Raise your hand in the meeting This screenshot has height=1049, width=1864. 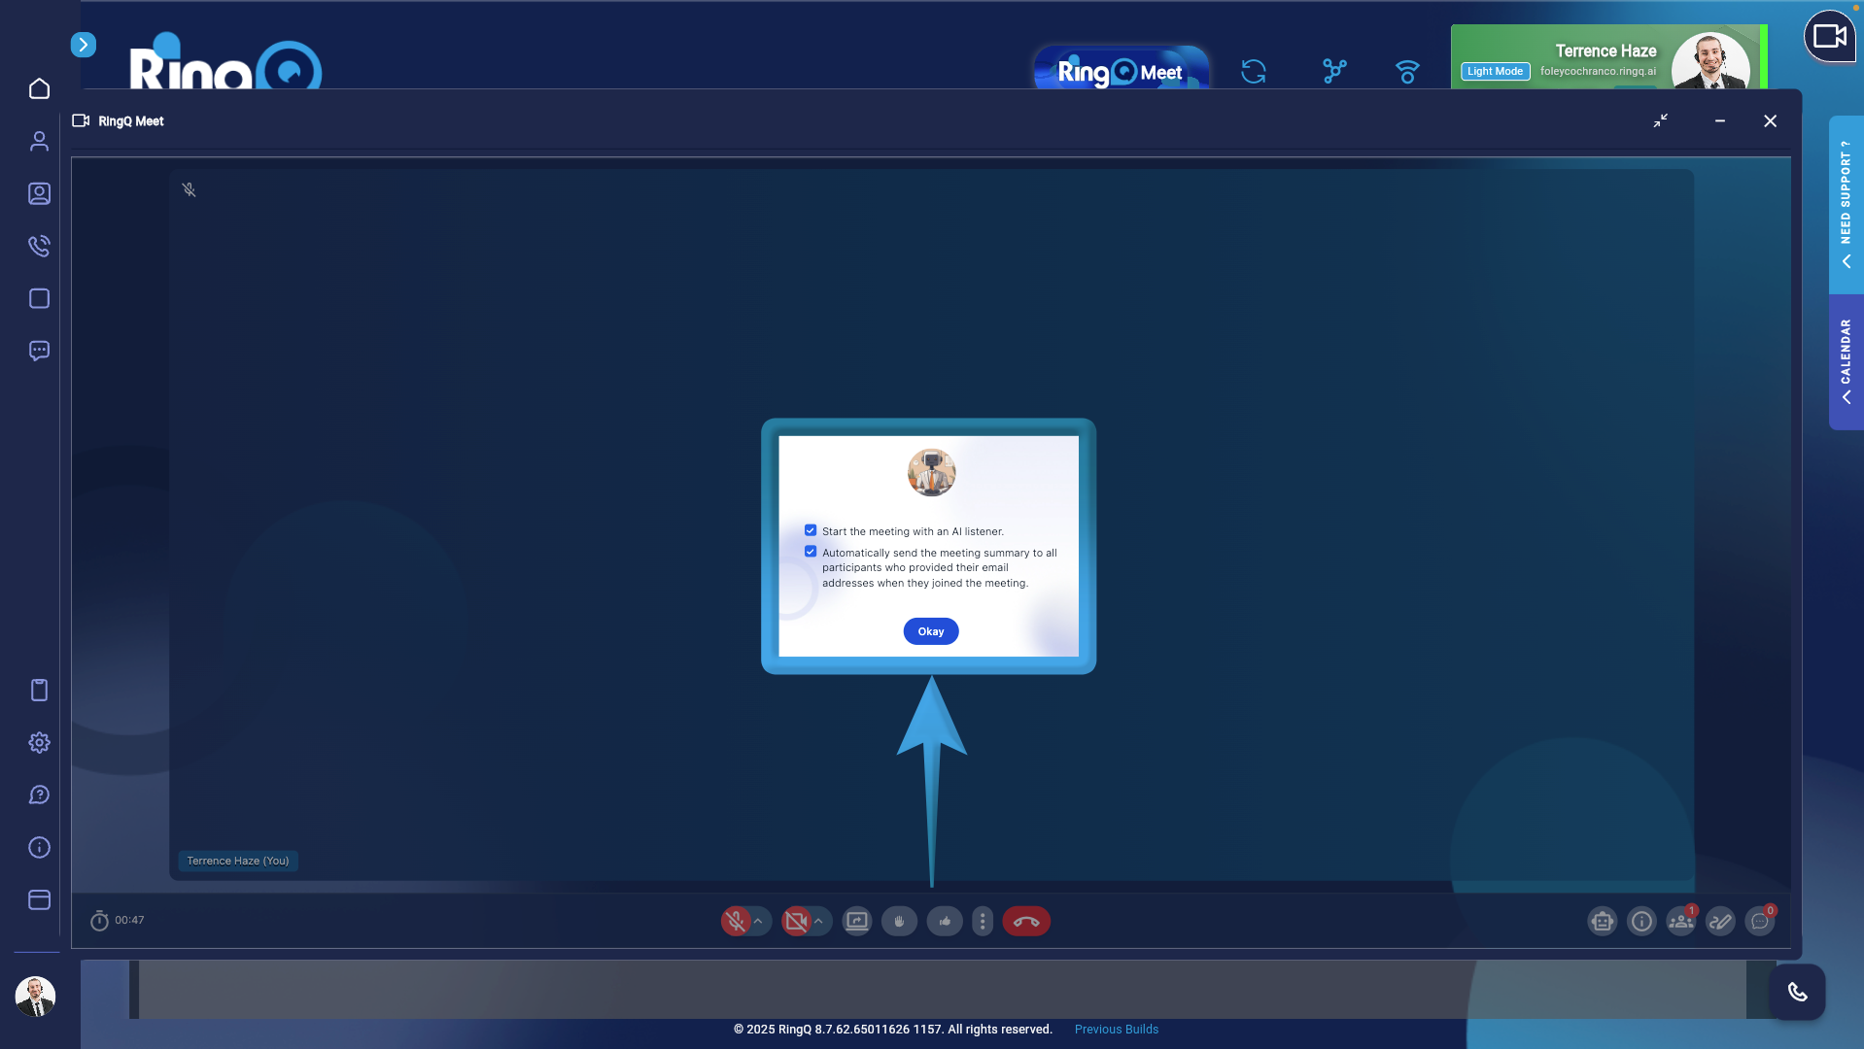(x=899, y=921)
